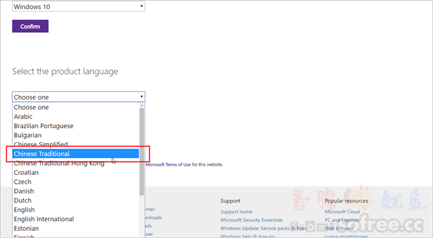Select English International option

pyautogui.click(x=76, y=219)
